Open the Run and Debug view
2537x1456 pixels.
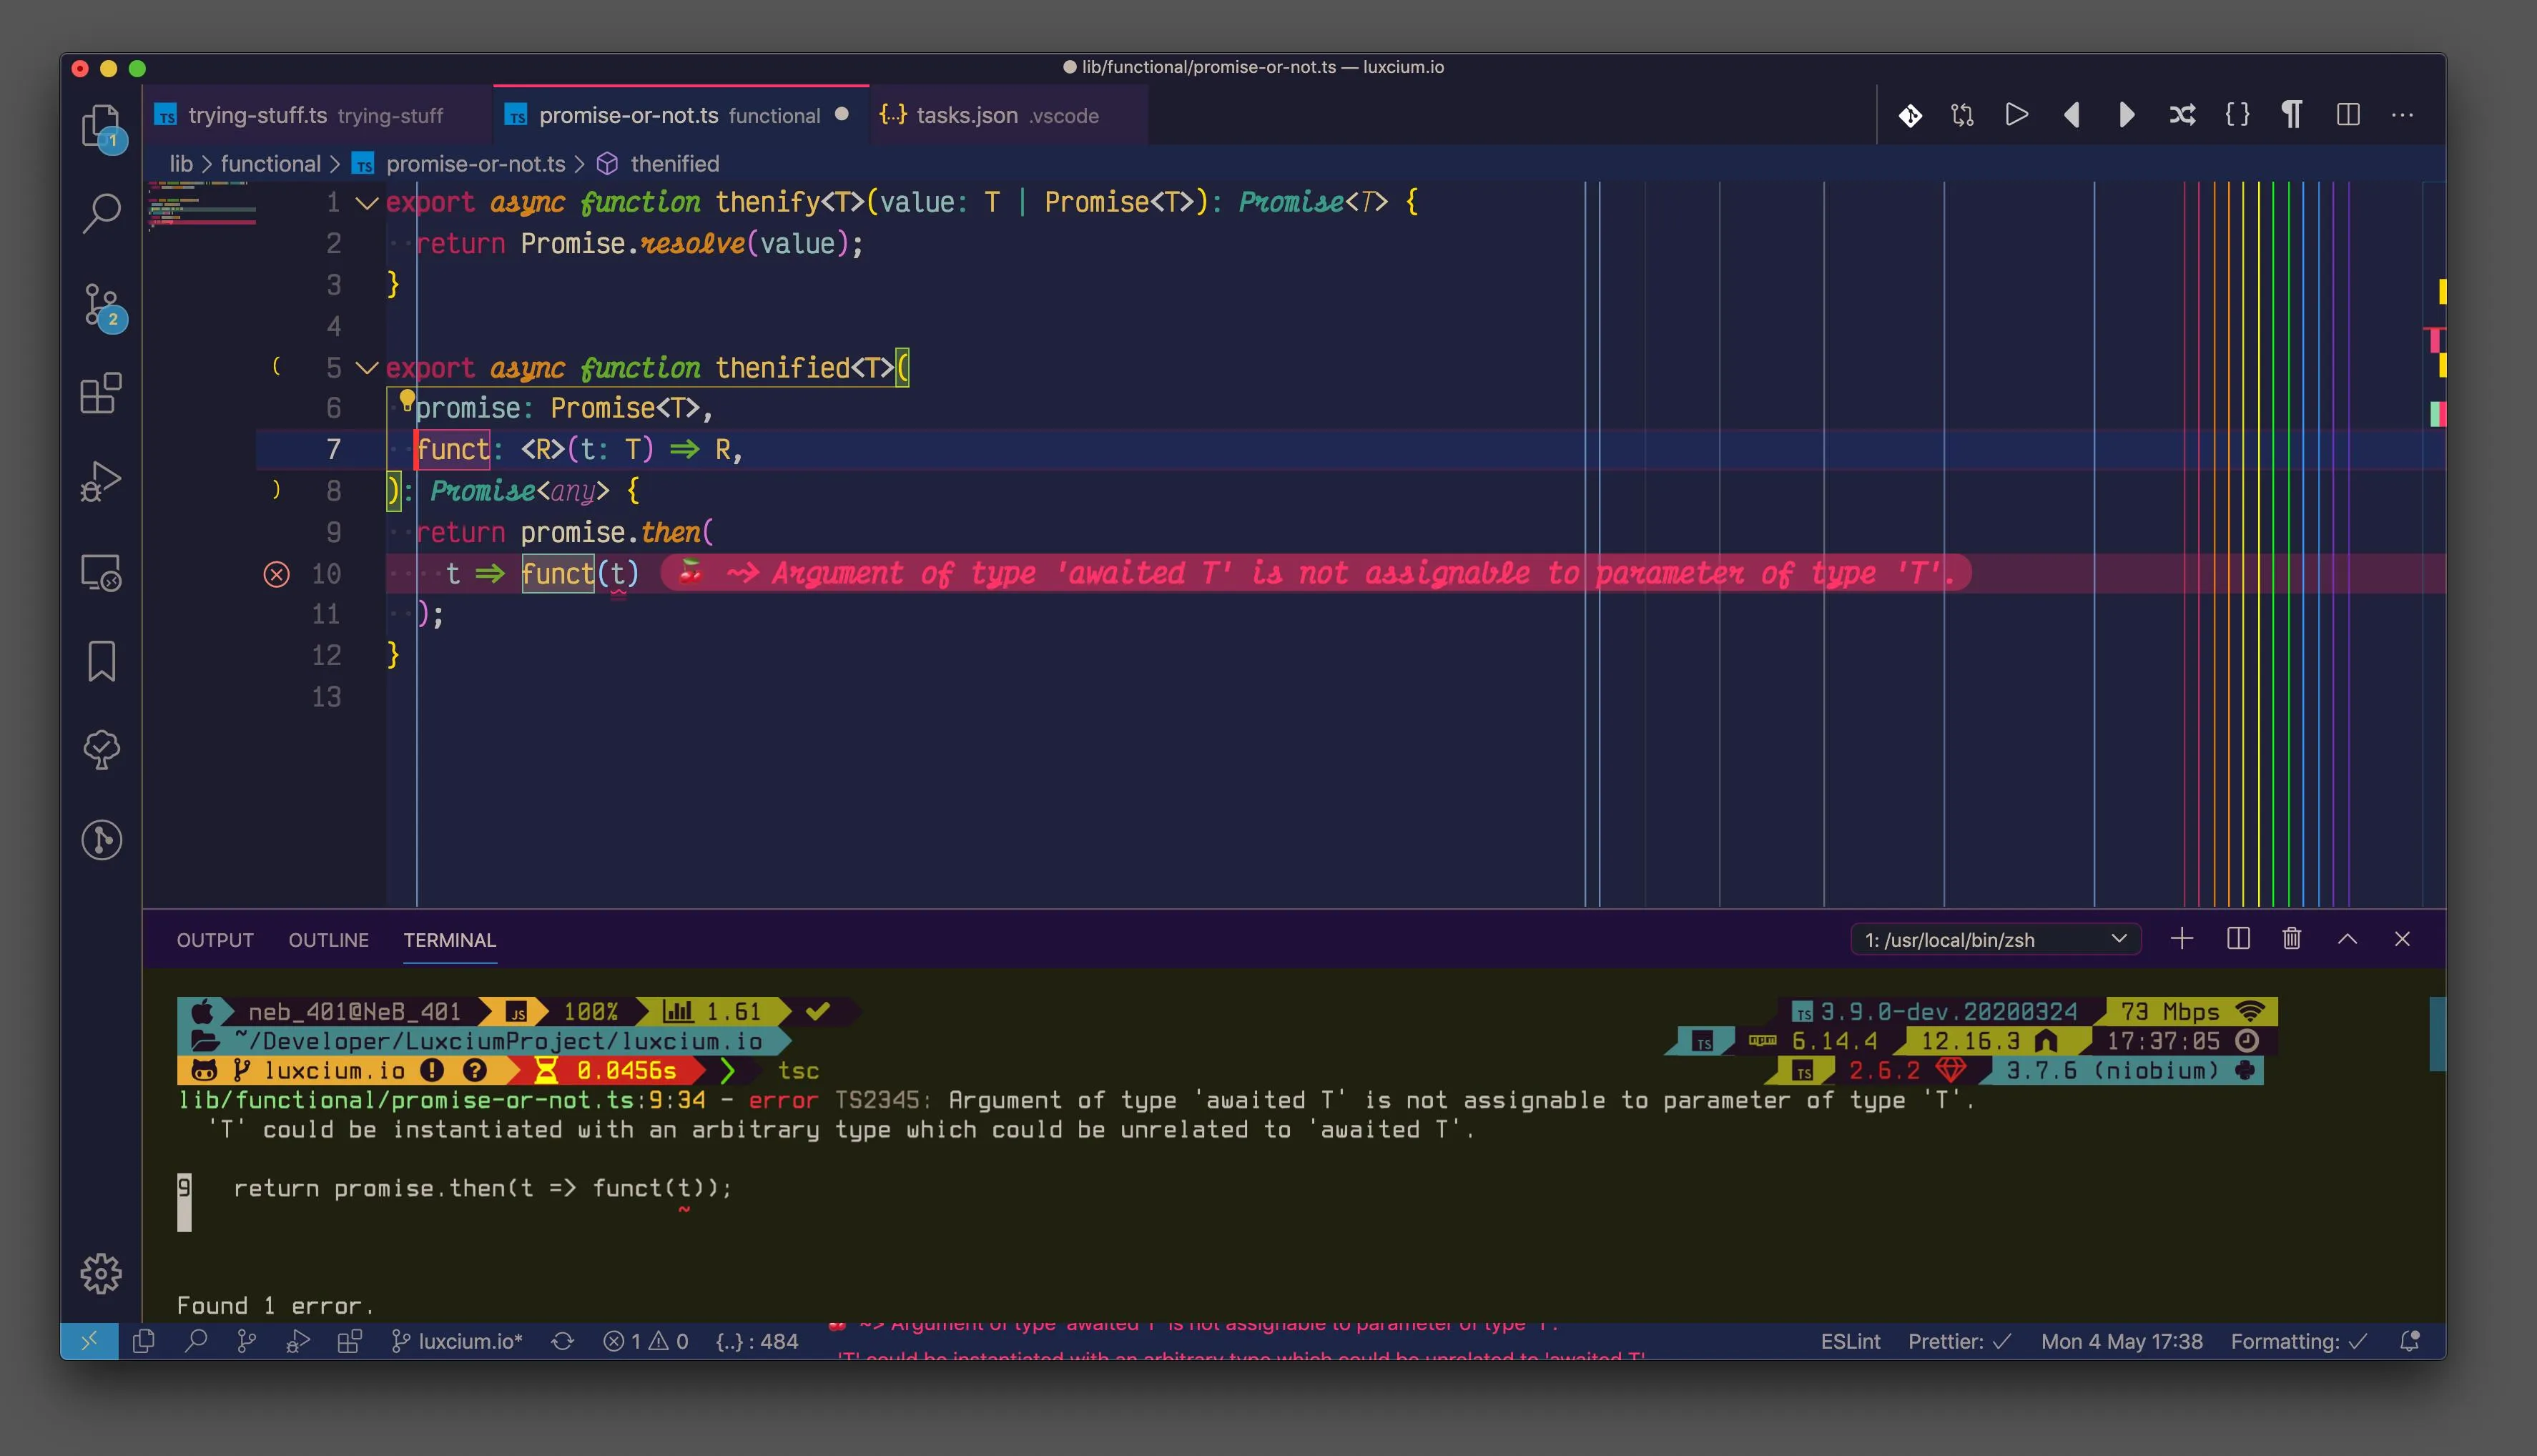[101, 482]
